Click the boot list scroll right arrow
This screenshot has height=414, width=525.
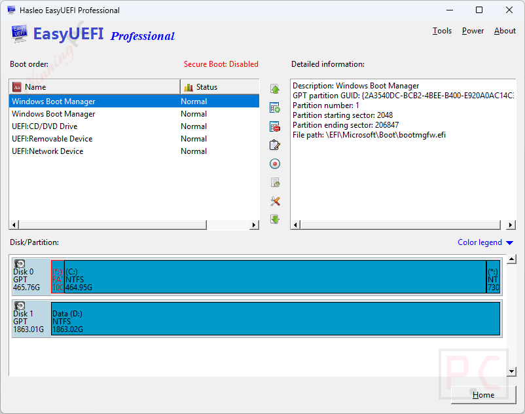click(254, 225)
